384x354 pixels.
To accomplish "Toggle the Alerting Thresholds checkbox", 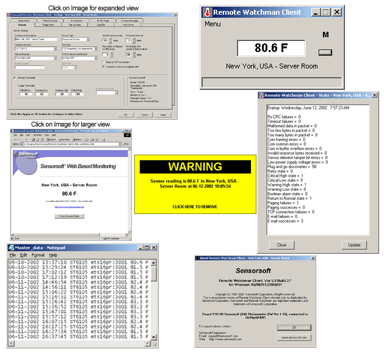I will (15, 78).
